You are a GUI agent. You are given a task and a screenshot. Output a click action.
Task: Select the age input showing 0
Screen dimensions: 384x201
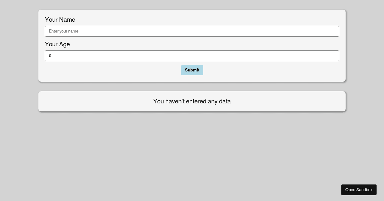(192, 56)
